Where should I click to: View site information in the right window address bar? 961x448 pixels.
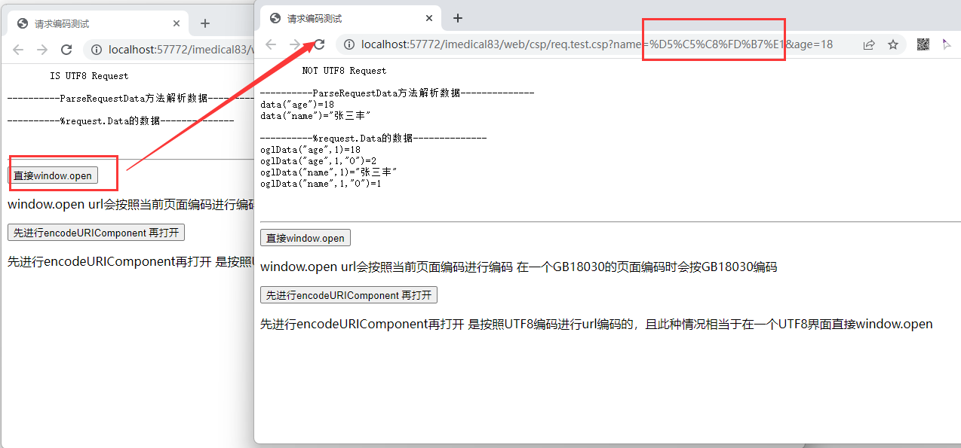[348, 44]
